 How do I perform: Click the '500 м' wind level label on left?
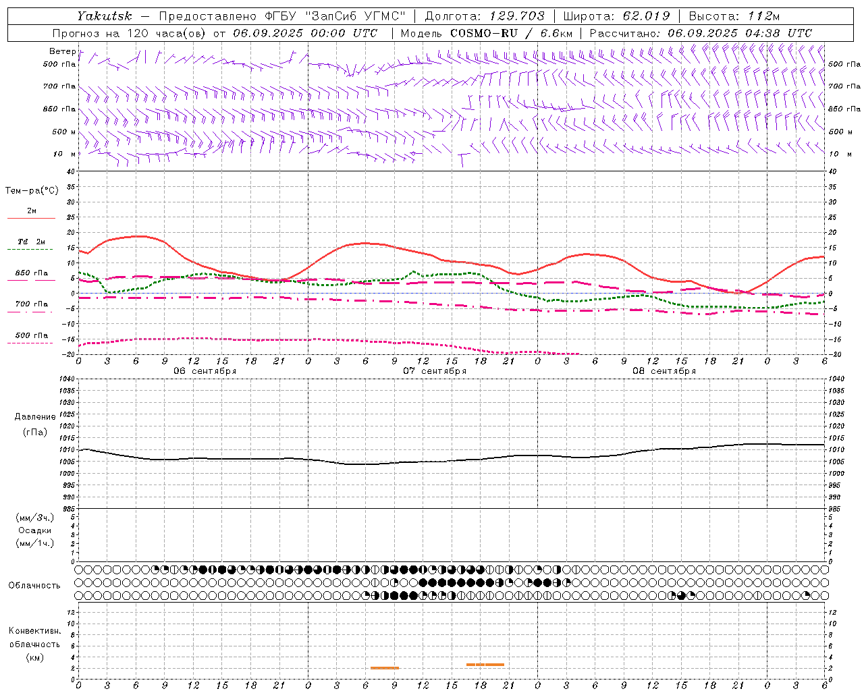65,132
